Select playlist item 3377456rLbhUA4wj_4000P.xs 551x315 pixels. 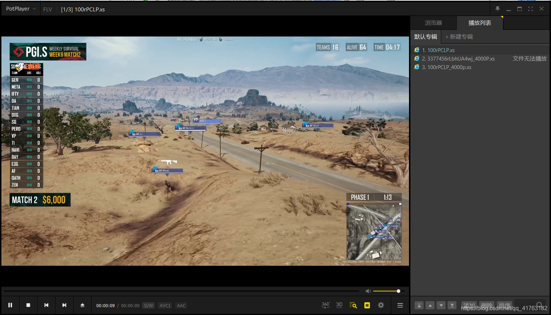click(x=481, y=58)
